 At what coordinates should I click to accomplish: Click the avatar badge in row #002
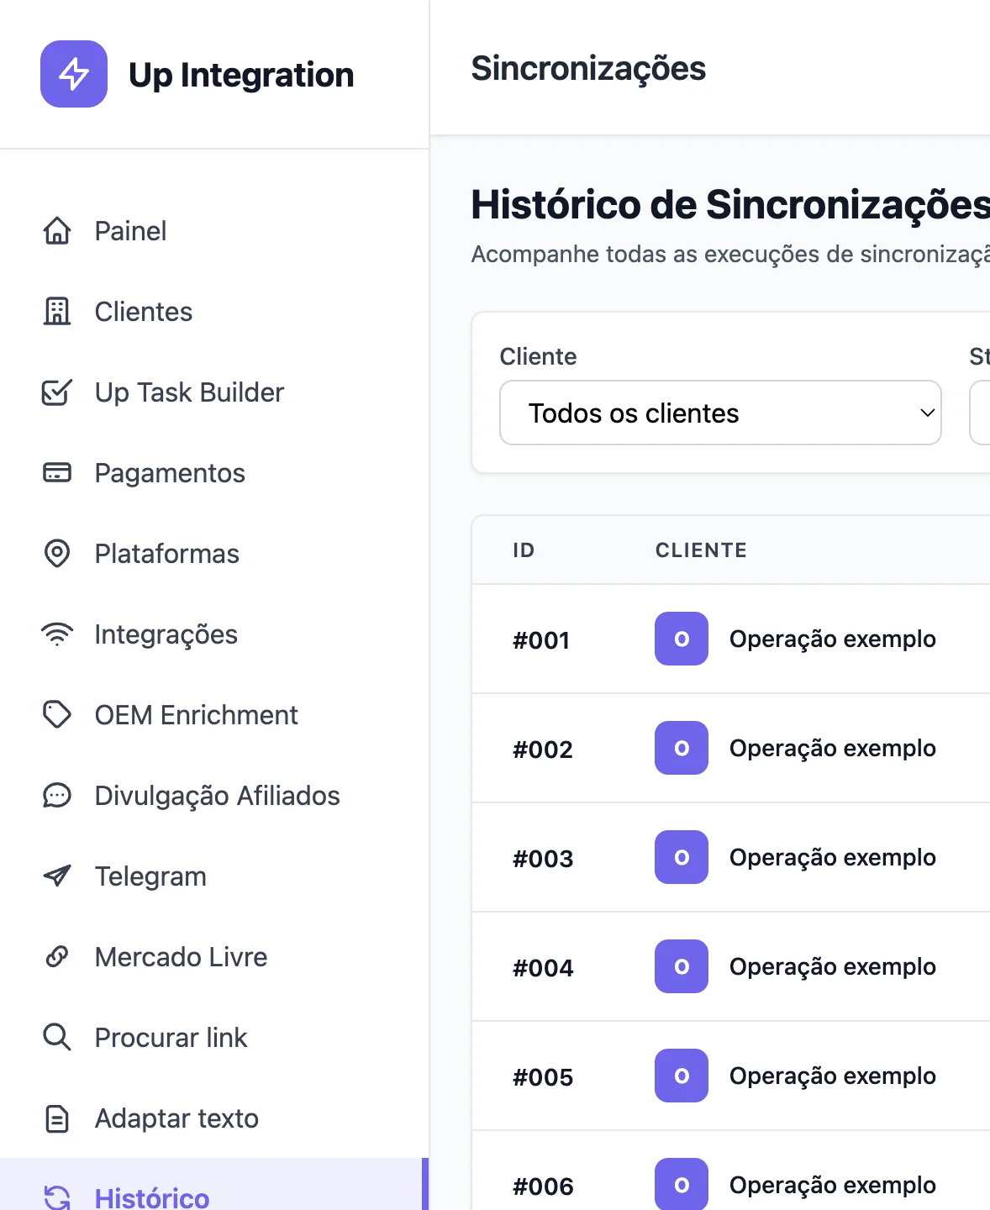[x=682, y=748]
